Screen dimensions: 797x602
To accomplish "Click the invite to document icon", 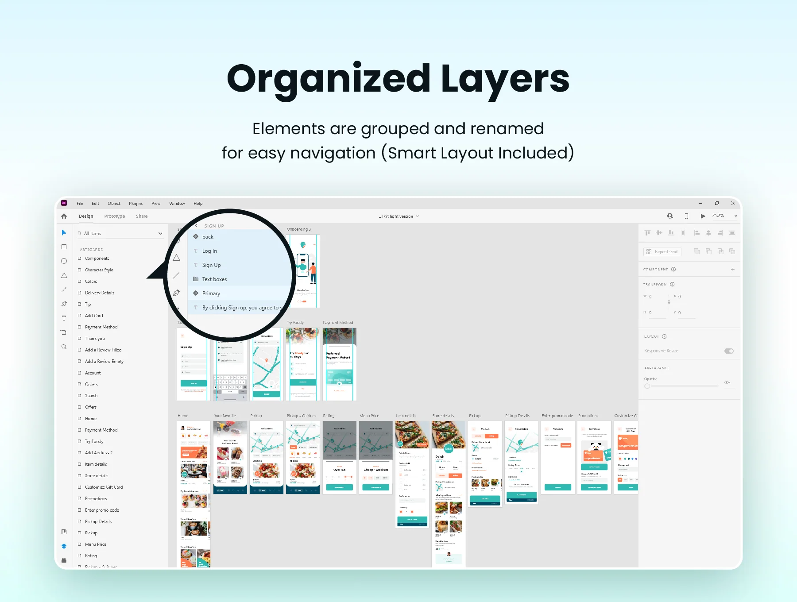I will 670,216.
